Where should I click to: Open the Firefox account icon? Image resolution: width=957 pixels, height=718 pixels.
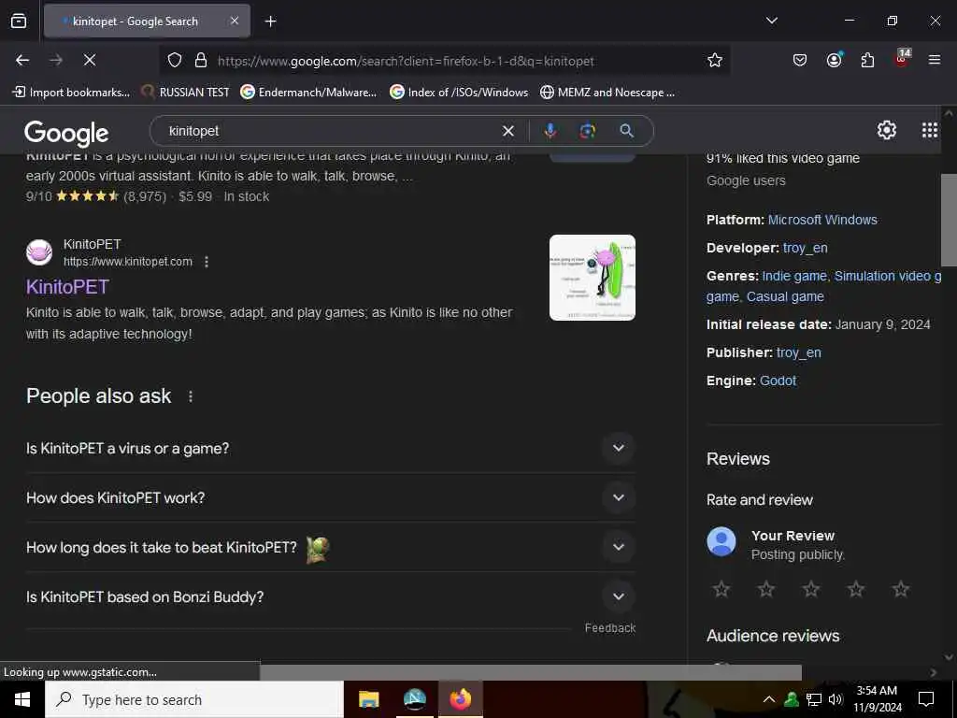(835, 60)
